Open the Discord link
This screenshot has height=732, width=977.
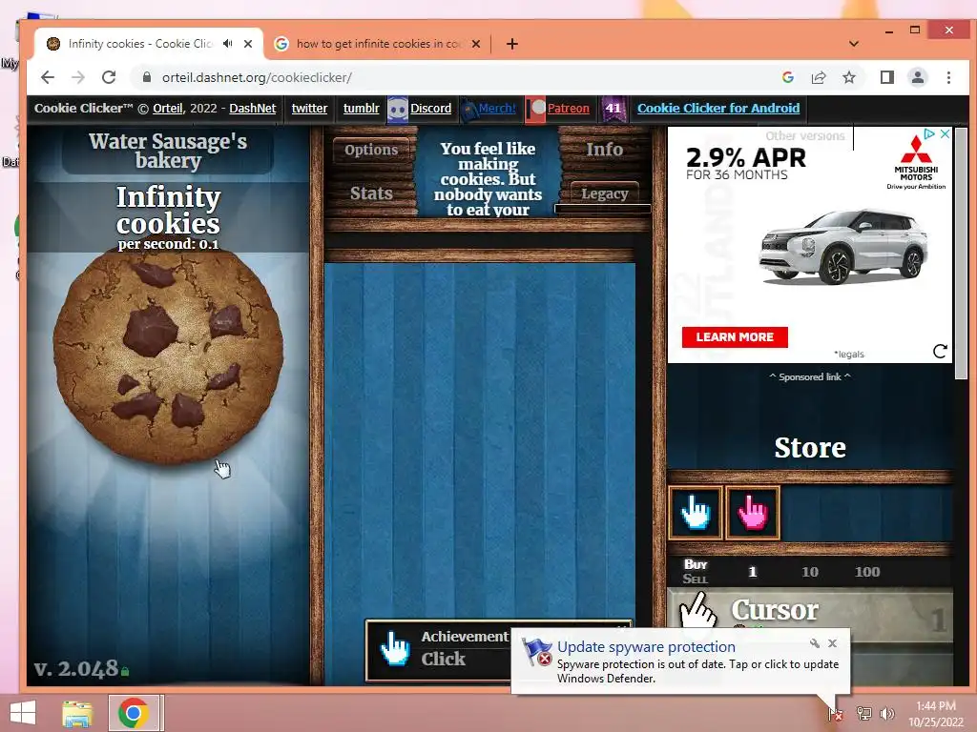coord(430,109)
